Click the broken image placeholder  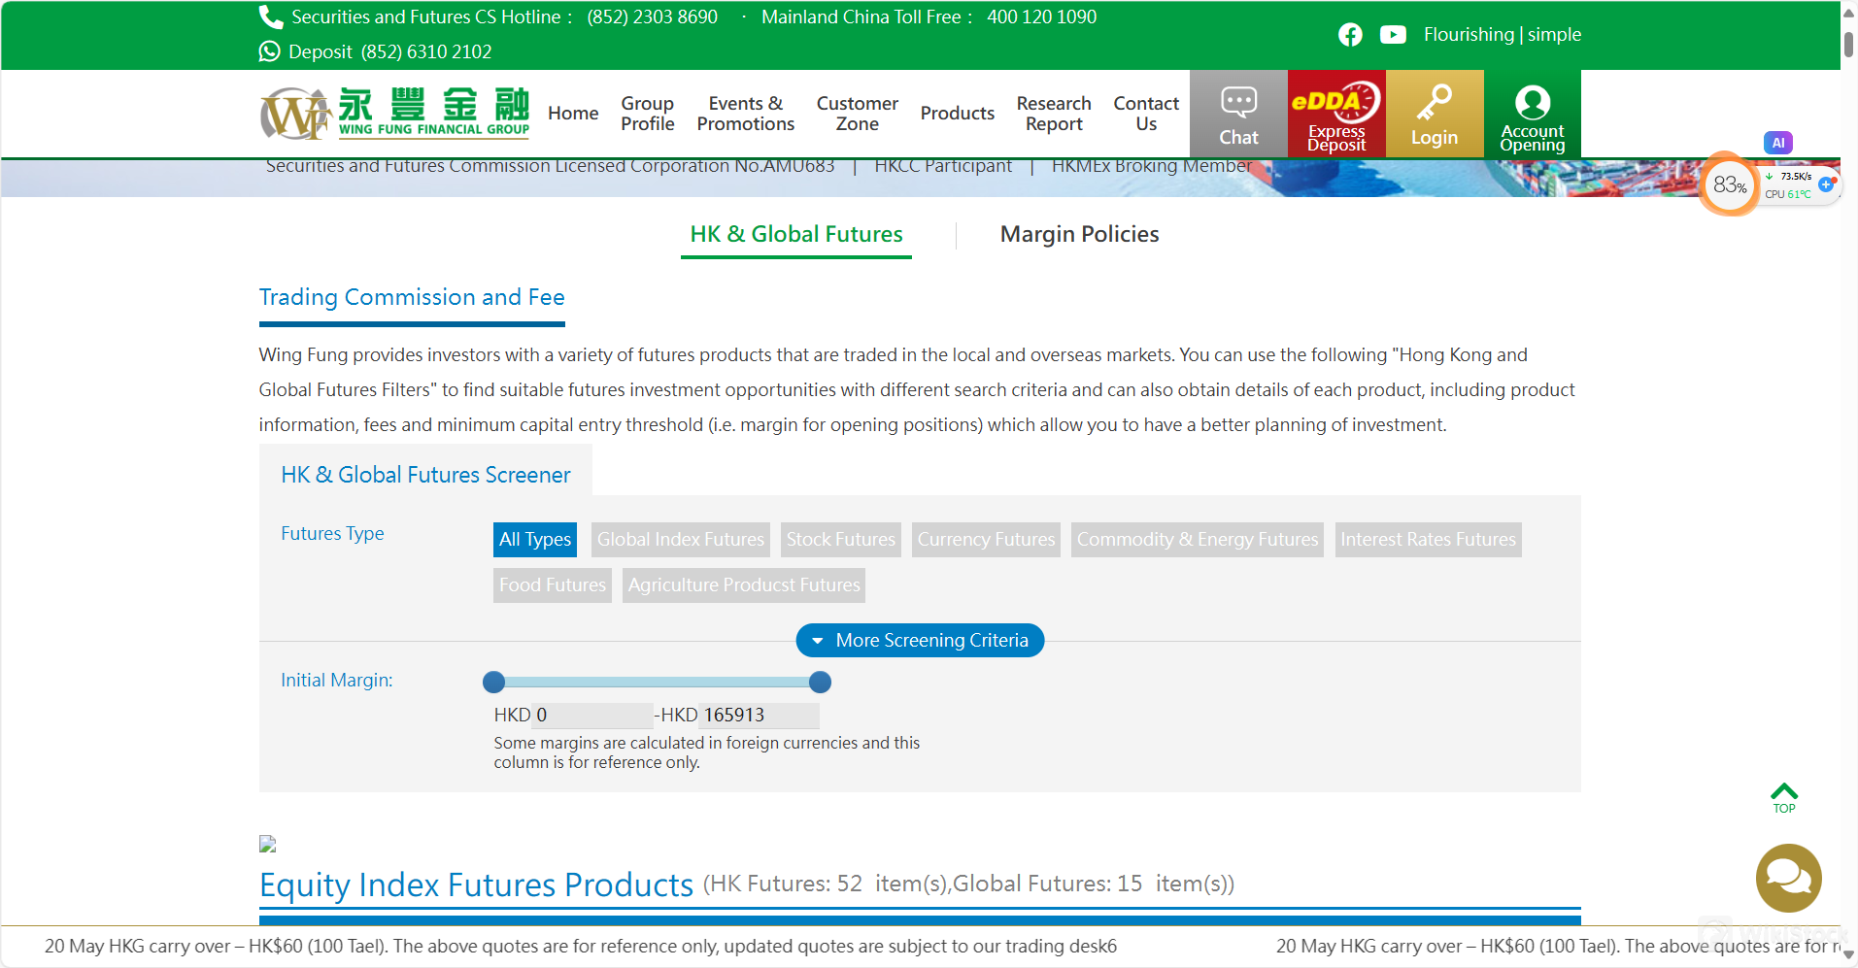(x=267, y=844)
